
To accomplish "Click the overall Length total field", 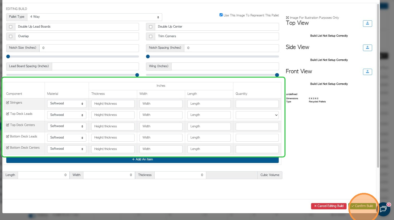I will (44, 175).
